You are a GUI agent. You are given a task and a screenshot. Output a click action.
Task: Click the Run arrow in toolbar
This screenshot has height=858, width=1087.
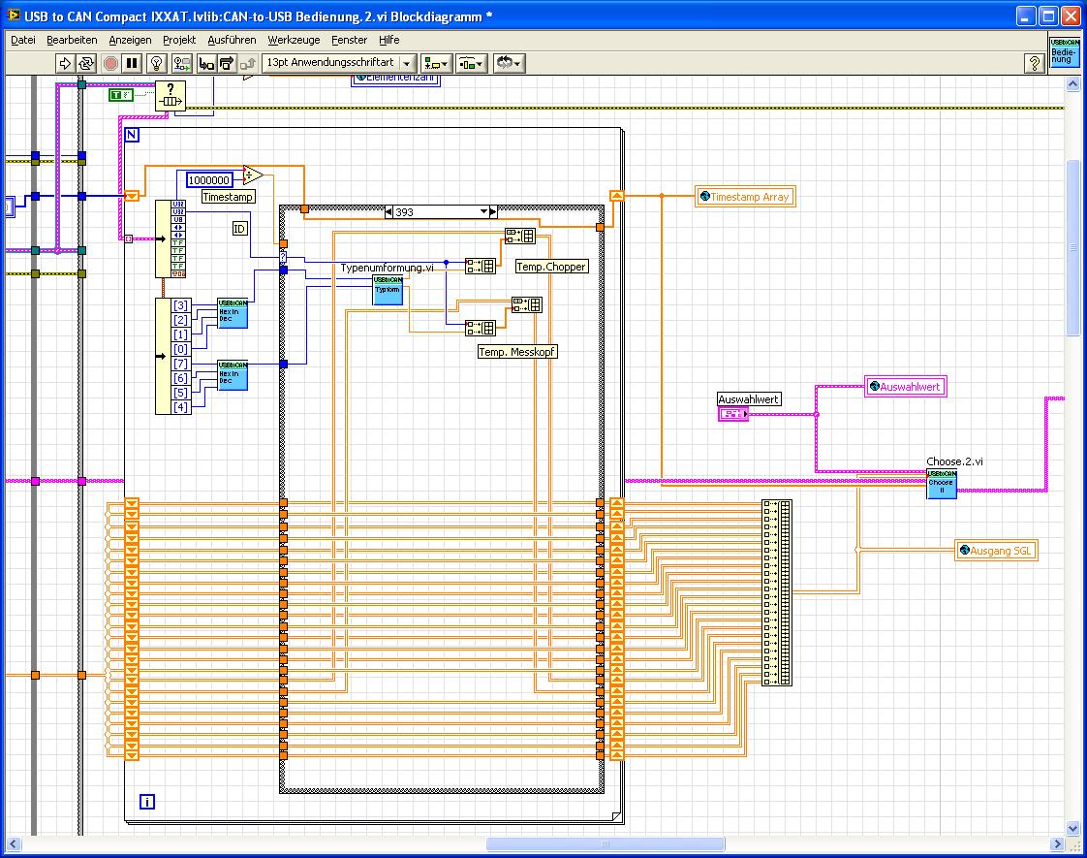tap(65, 63)
